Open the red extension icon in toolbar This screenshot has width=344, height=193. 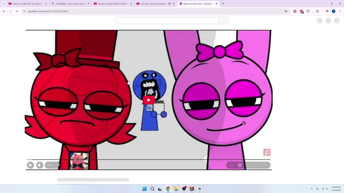click(x=295, y=11)
